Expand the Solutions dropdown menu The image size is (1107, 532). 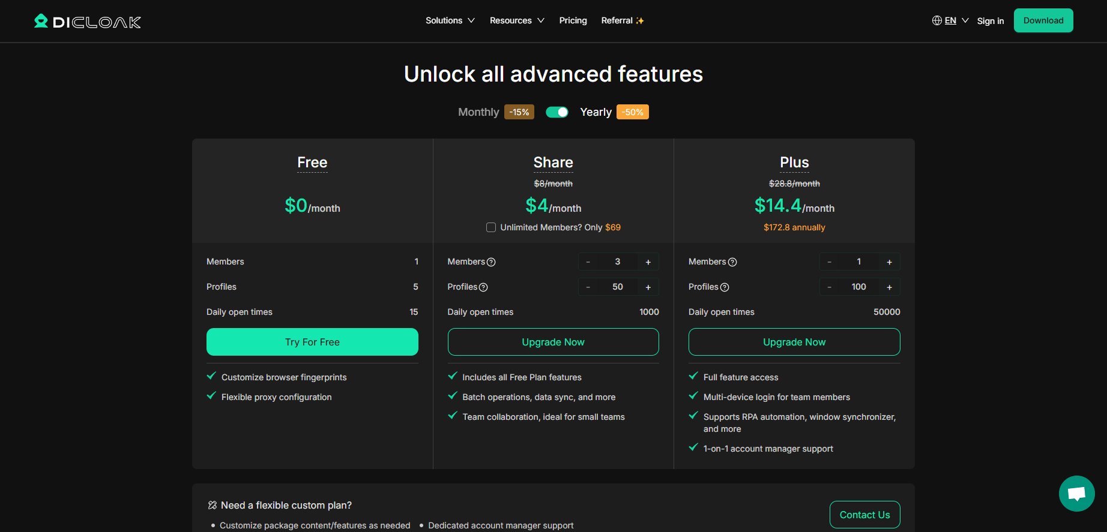click(450, 20)
